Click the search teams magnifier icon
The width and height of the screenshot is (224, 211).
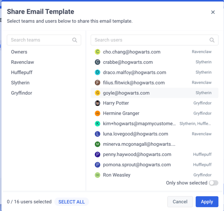pos(75,40)
